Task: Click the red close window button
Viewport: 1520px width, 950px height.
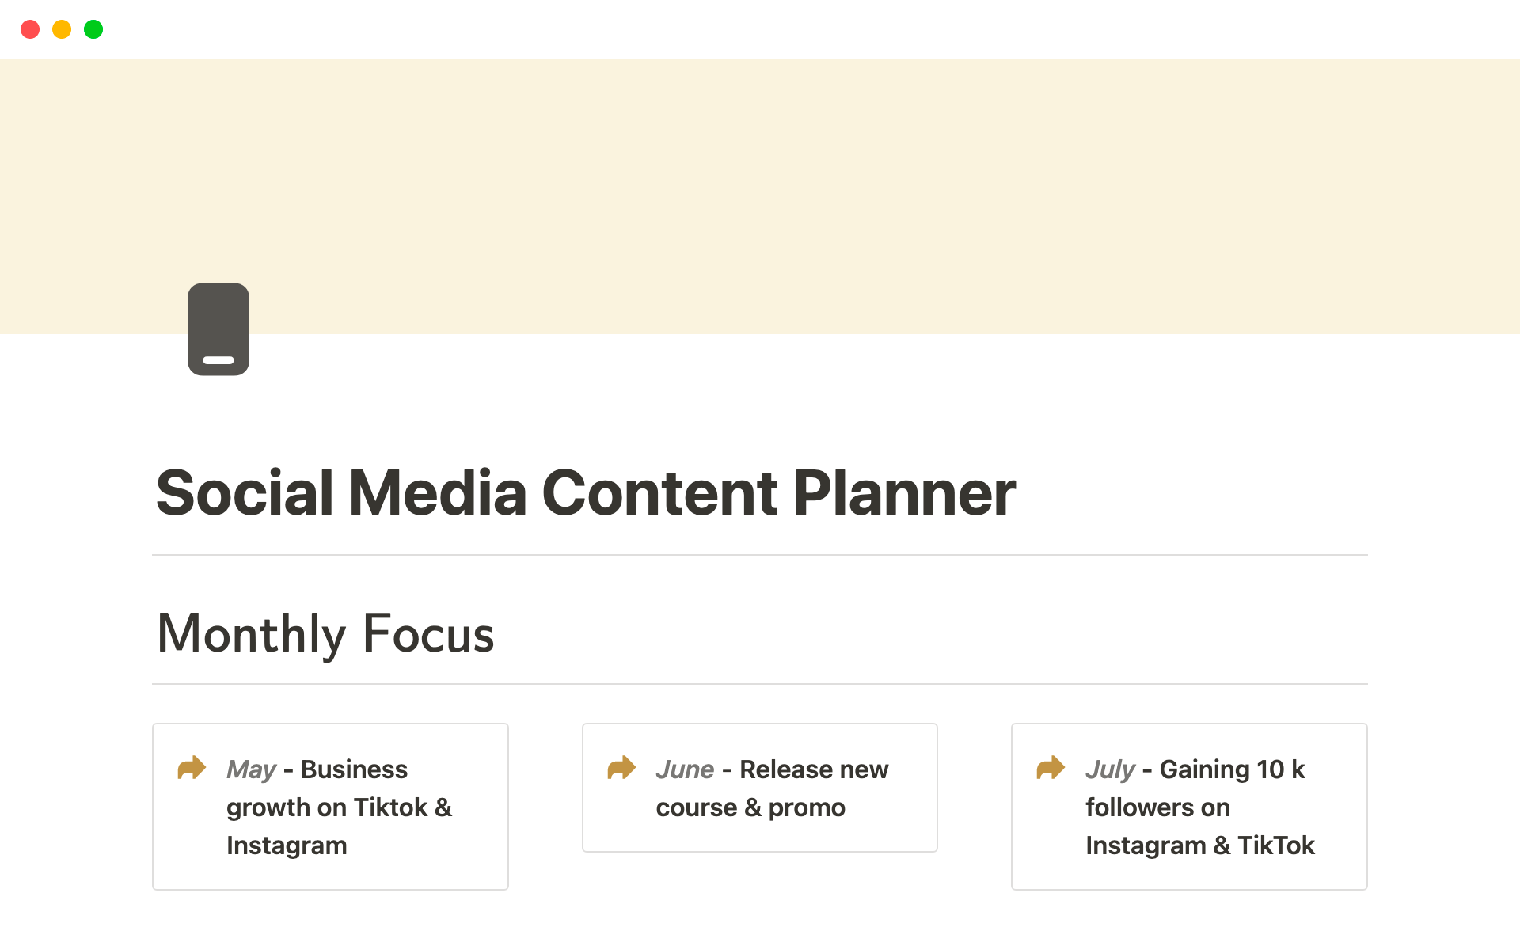Action: (30, 29)
